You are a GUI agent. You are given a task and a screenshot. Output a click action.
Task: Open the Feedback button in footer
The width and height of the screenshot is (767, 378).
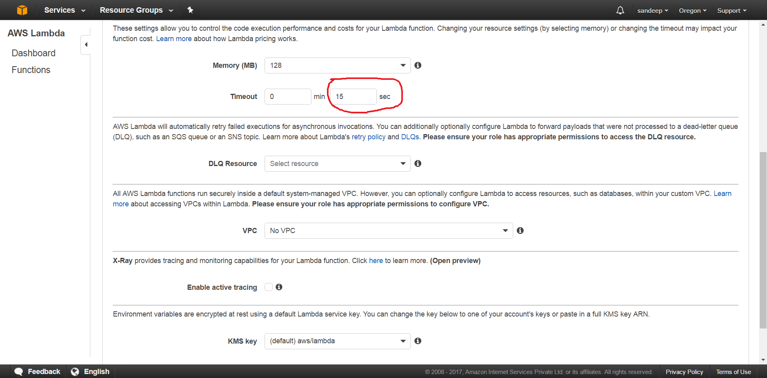38,372
